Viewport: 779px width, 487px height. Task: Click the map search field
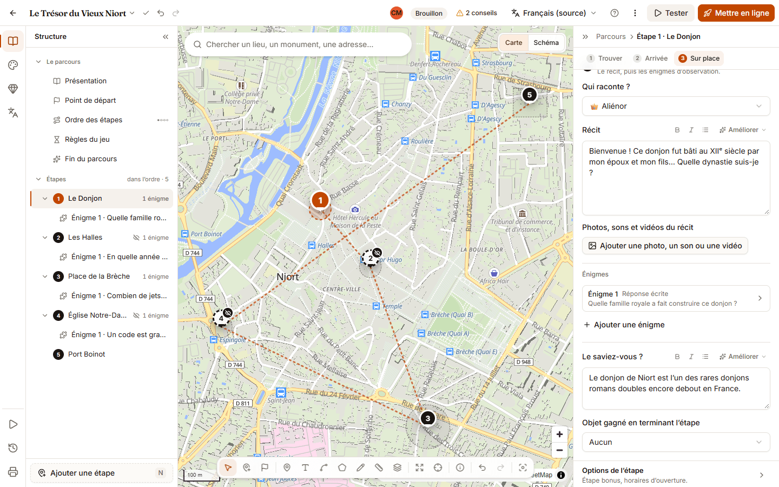pos(298,44)
